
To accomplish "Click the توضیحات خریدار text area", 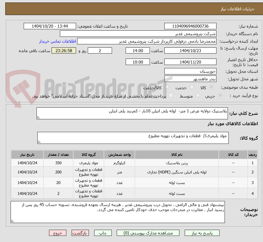I will [118, 212].
